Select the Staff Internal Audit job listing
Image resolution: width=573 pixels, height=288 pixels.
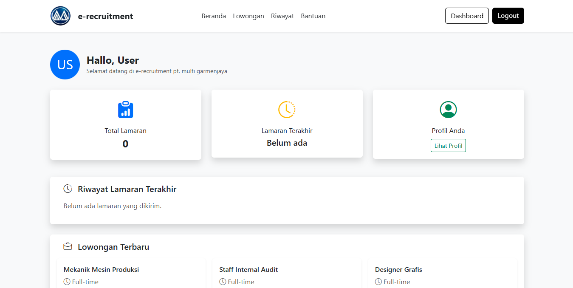pyautogui.click(x=248, y=269)
